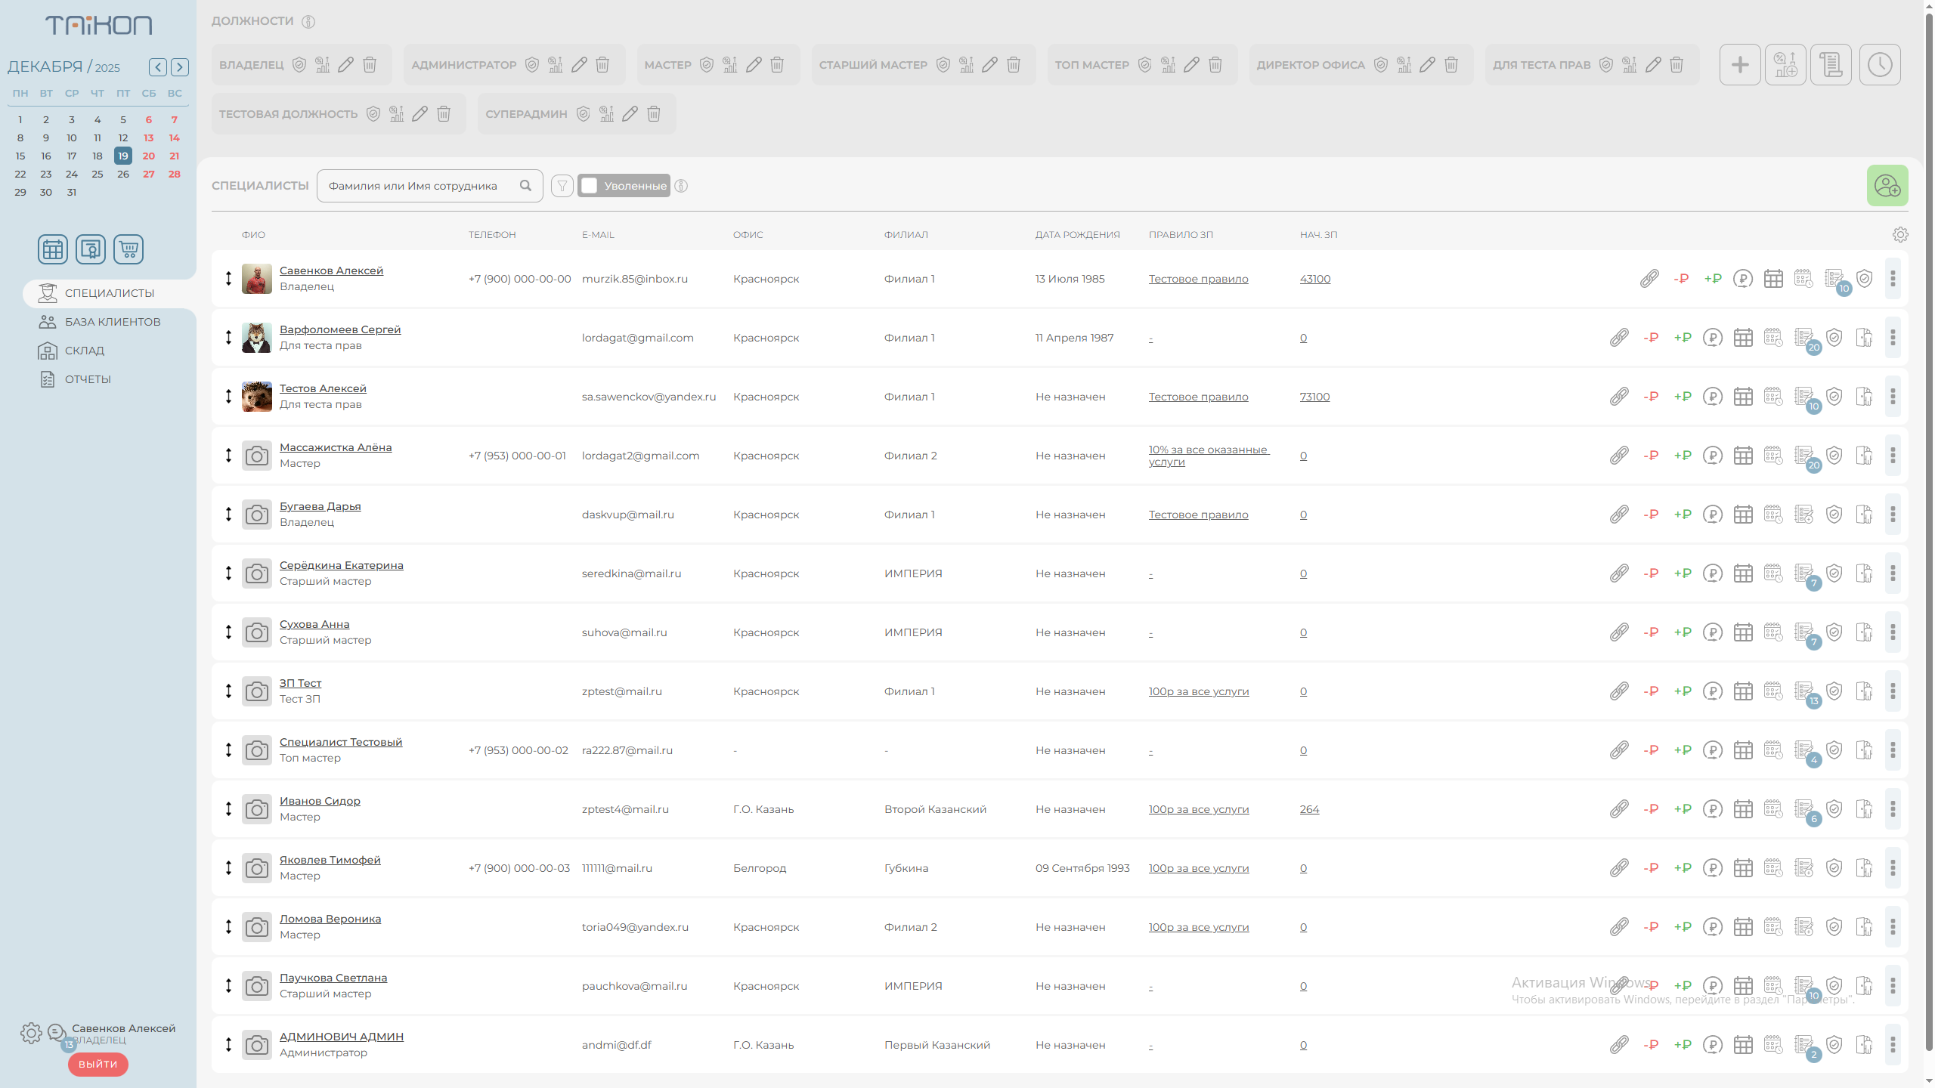This screenshot has height=1088, width=1935.
Task: Open permissions shield for ВЛАДЕЛЕЦ position
Action: click(299, 65)
